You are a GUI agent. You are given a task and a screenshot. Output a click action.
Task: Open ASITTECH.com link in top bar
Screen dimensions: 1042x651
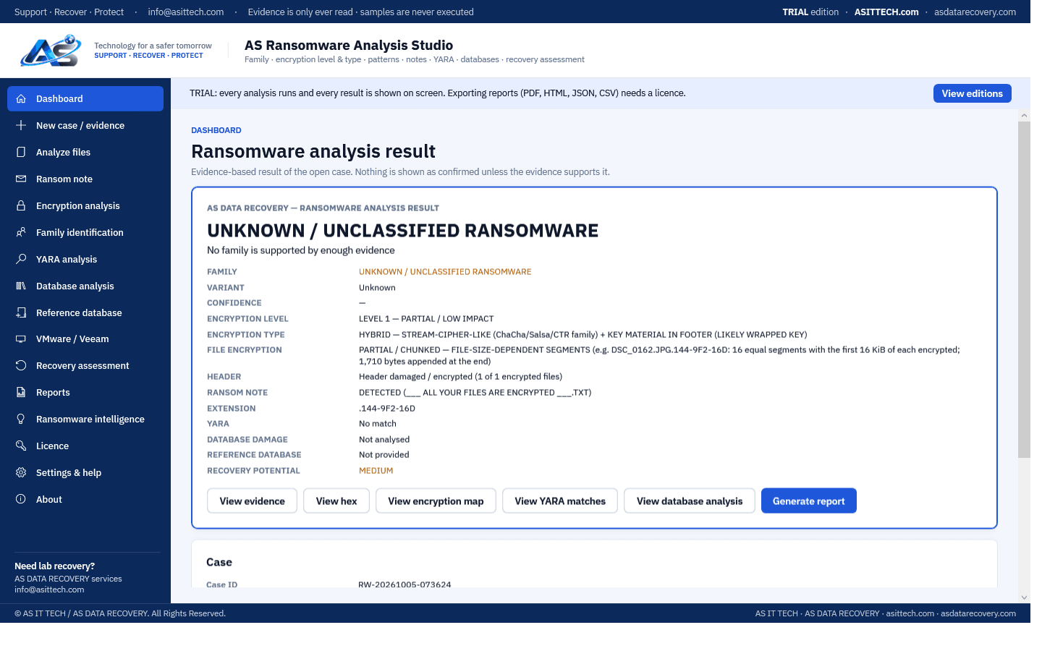tap(886, 12)
